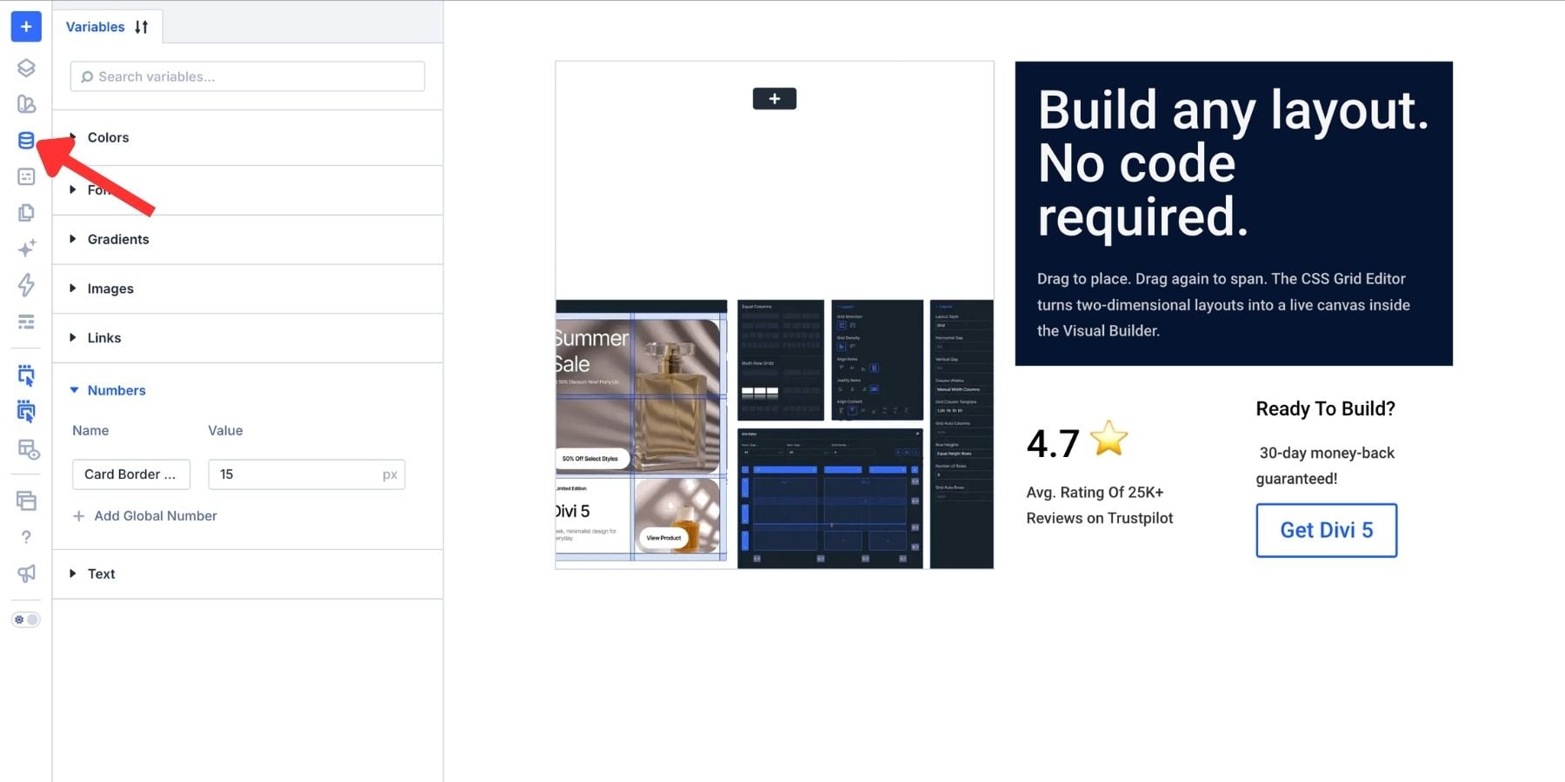Expand the Colors section
Image resolution: width=1565 pixels, height=782 pixels.
pos(248,137)
